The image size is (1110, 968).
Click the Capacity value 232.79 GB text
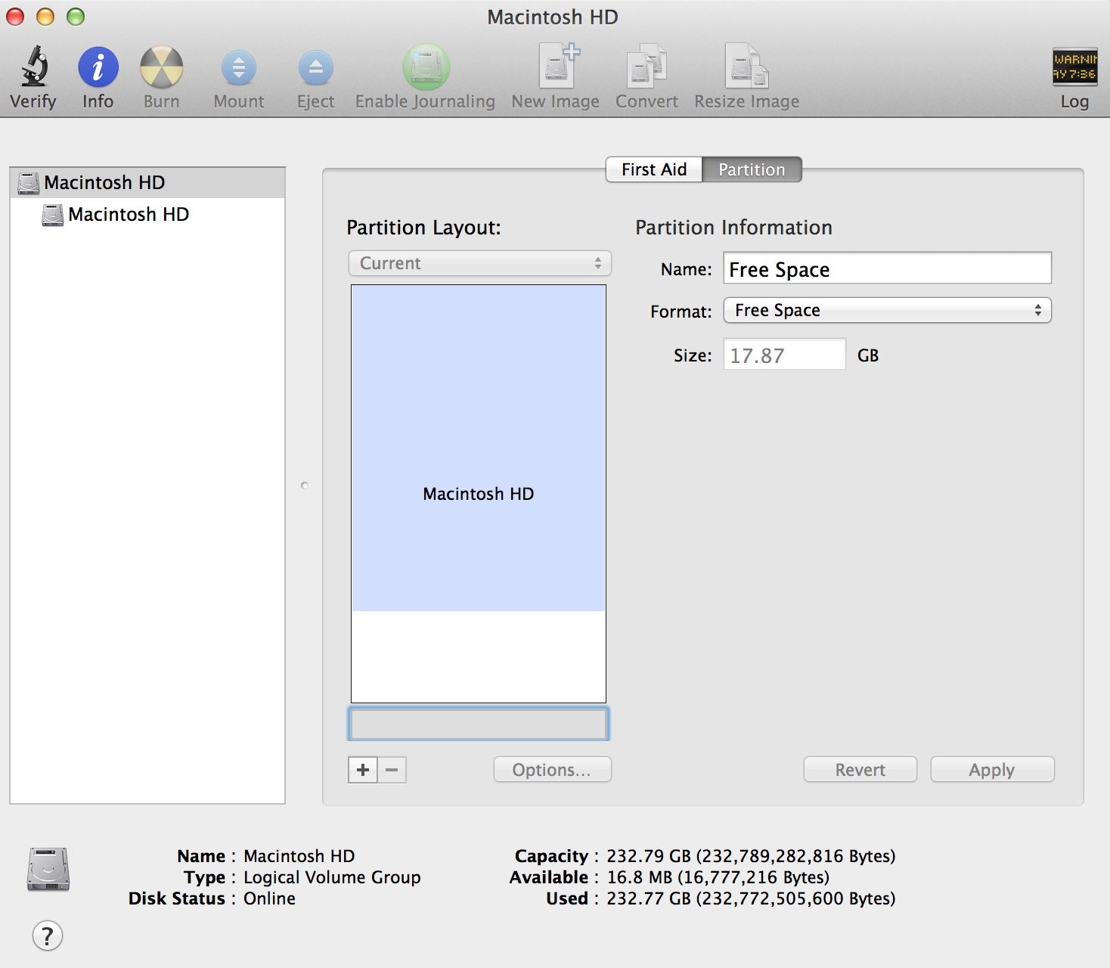(751, 856)
